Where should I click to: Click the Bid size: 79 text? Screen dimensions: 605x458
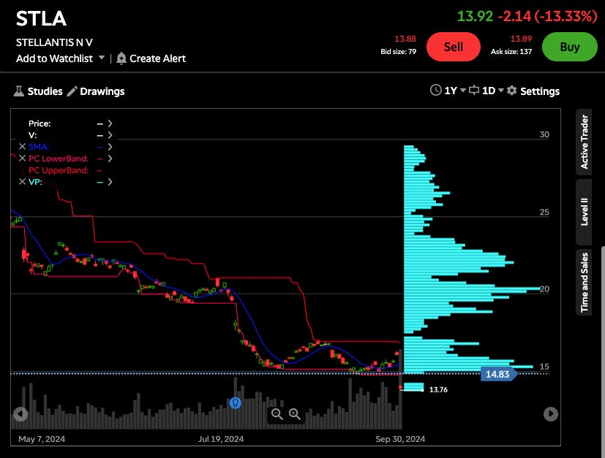tap(398, 51)
